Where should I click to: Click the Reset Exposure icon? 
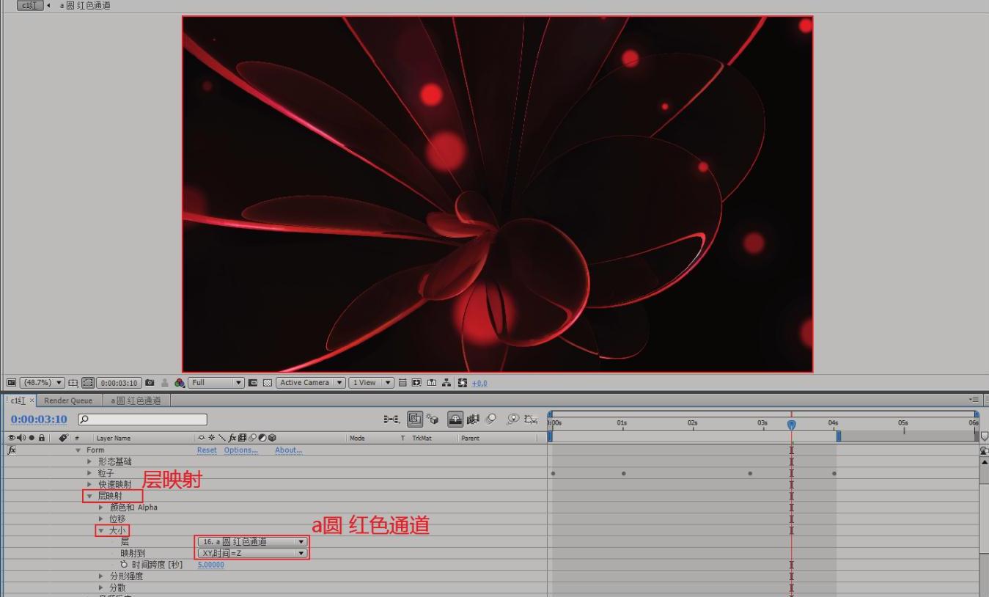pos(462,383)
